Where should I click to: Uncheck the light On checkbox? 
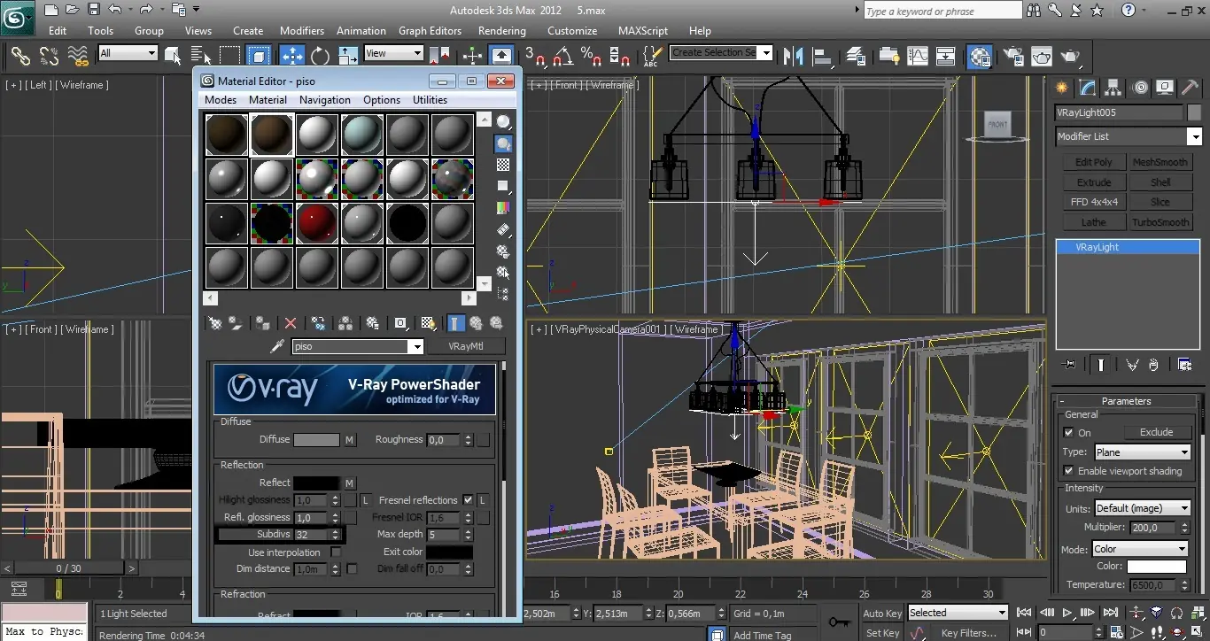pos(1068,433)
